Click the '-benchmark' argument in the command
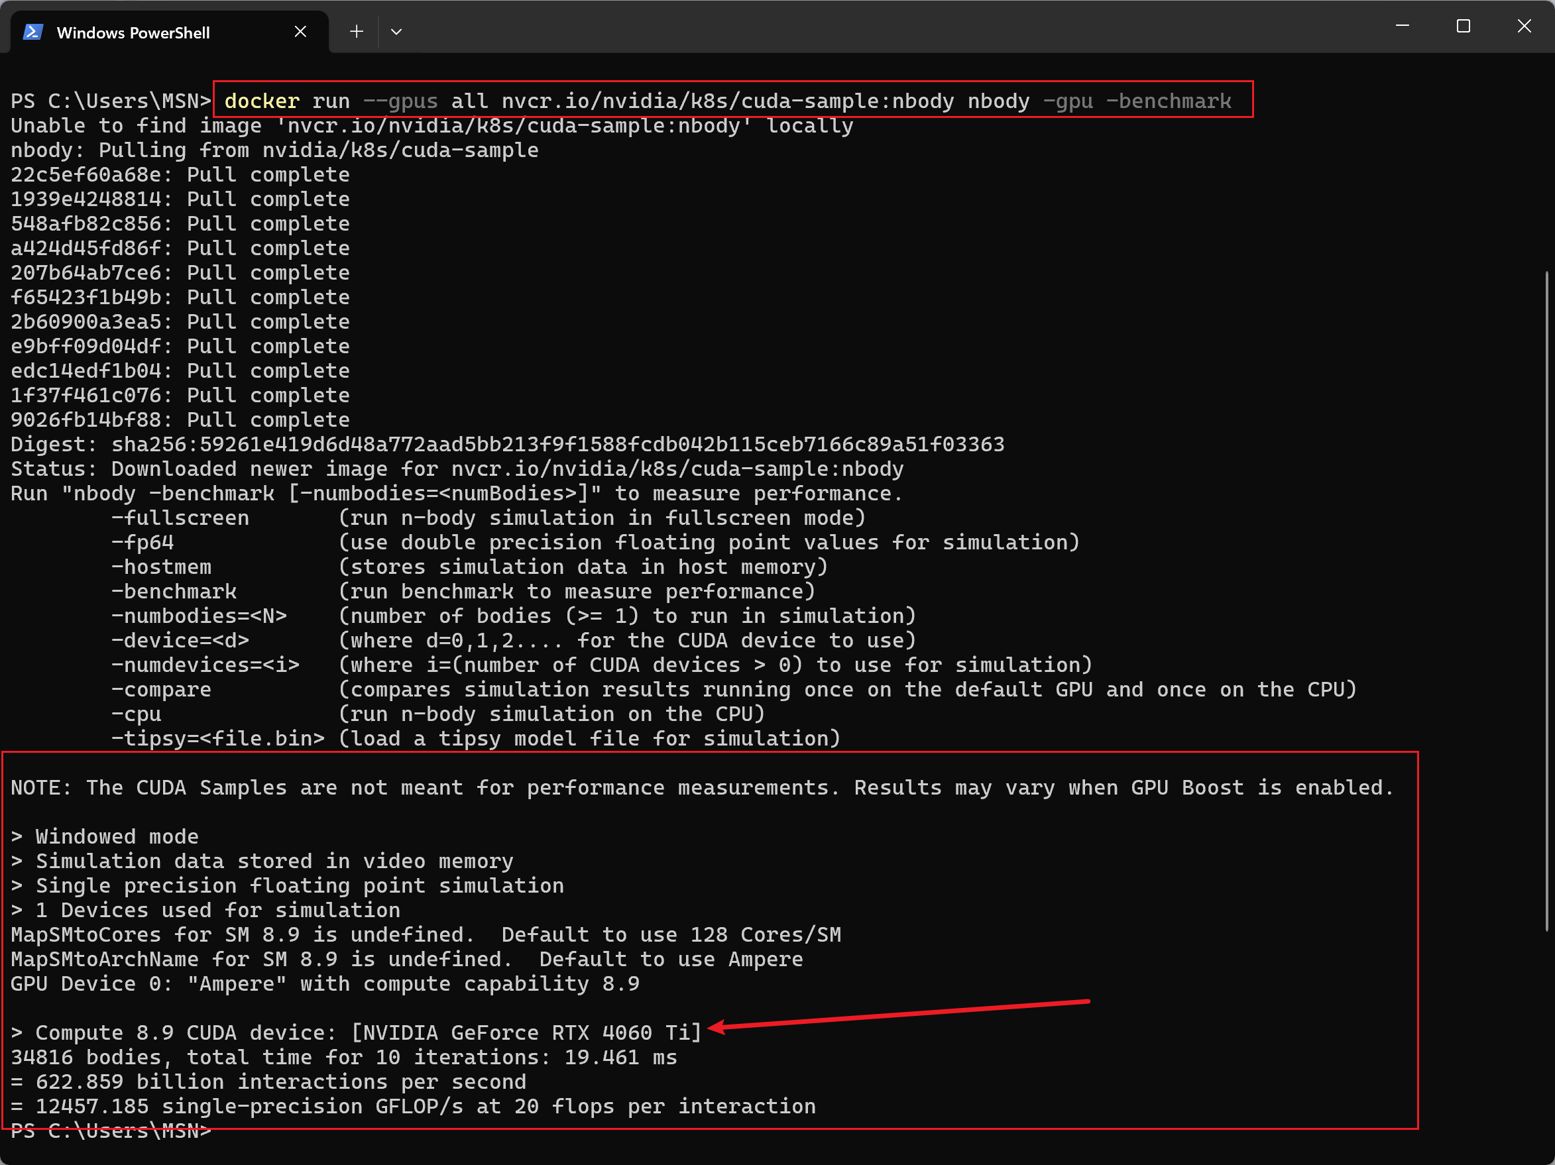Image resolution: width=1555 pixels, height=1165 pixels. point(1169,101)
